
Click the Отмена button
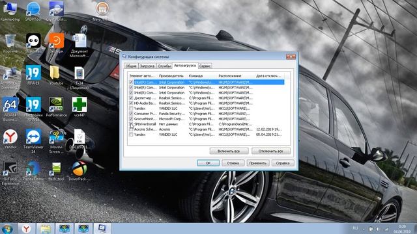pyautogui.click(x=233, y=163)
